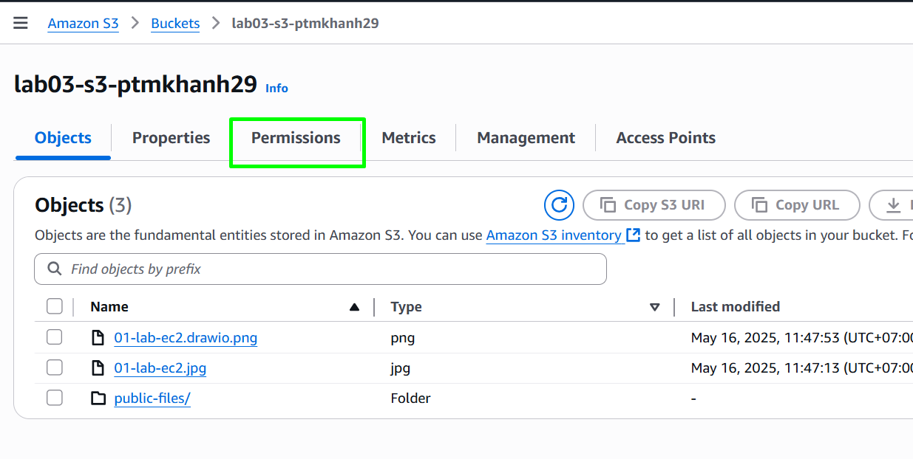Image resolution: width=913 pixels, height=459 pixels.
Task: Refresh the objects list
Action: [x=560, y=205]
